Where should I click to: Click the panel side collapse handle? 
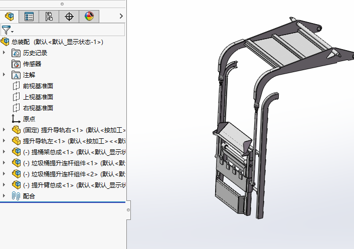click(x=128, y=210)
